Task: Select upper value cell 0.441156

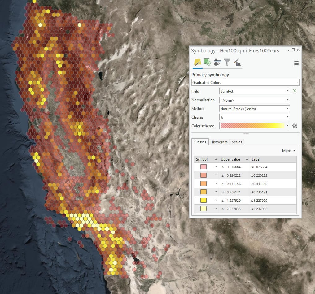Action: coord(234,184)
